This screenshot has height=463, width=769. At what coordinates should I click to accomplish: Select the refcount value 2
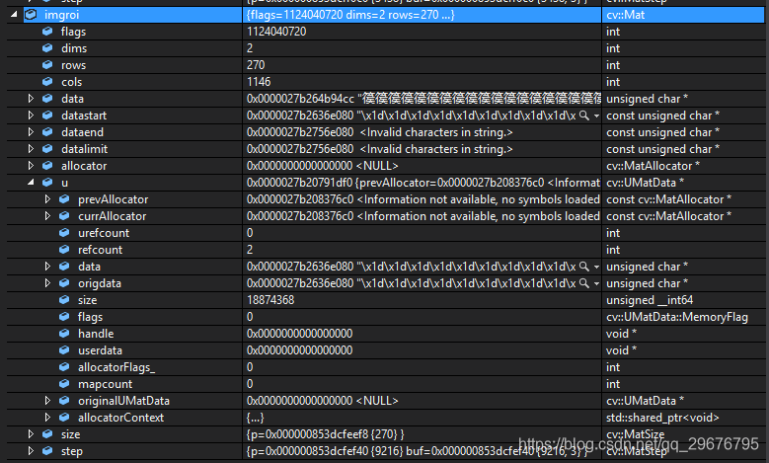[250, 249]
